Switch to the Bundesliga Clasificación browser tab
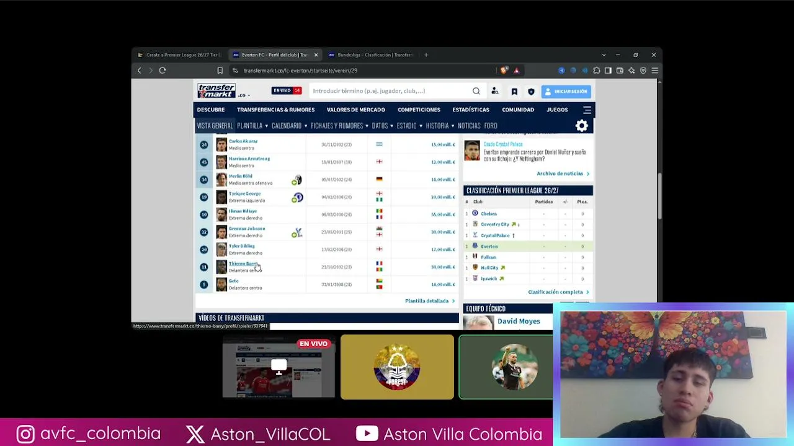 point(371,55)
